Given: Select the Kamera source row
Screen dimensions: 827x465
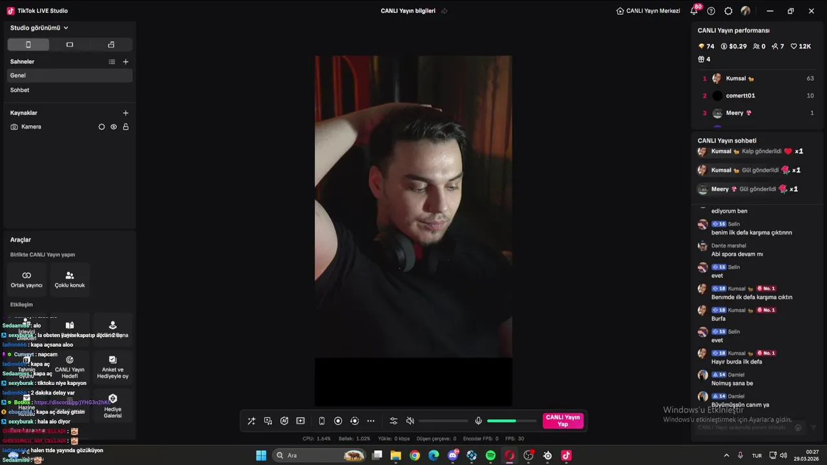Looking at the screenshot, I should [70, 127].
